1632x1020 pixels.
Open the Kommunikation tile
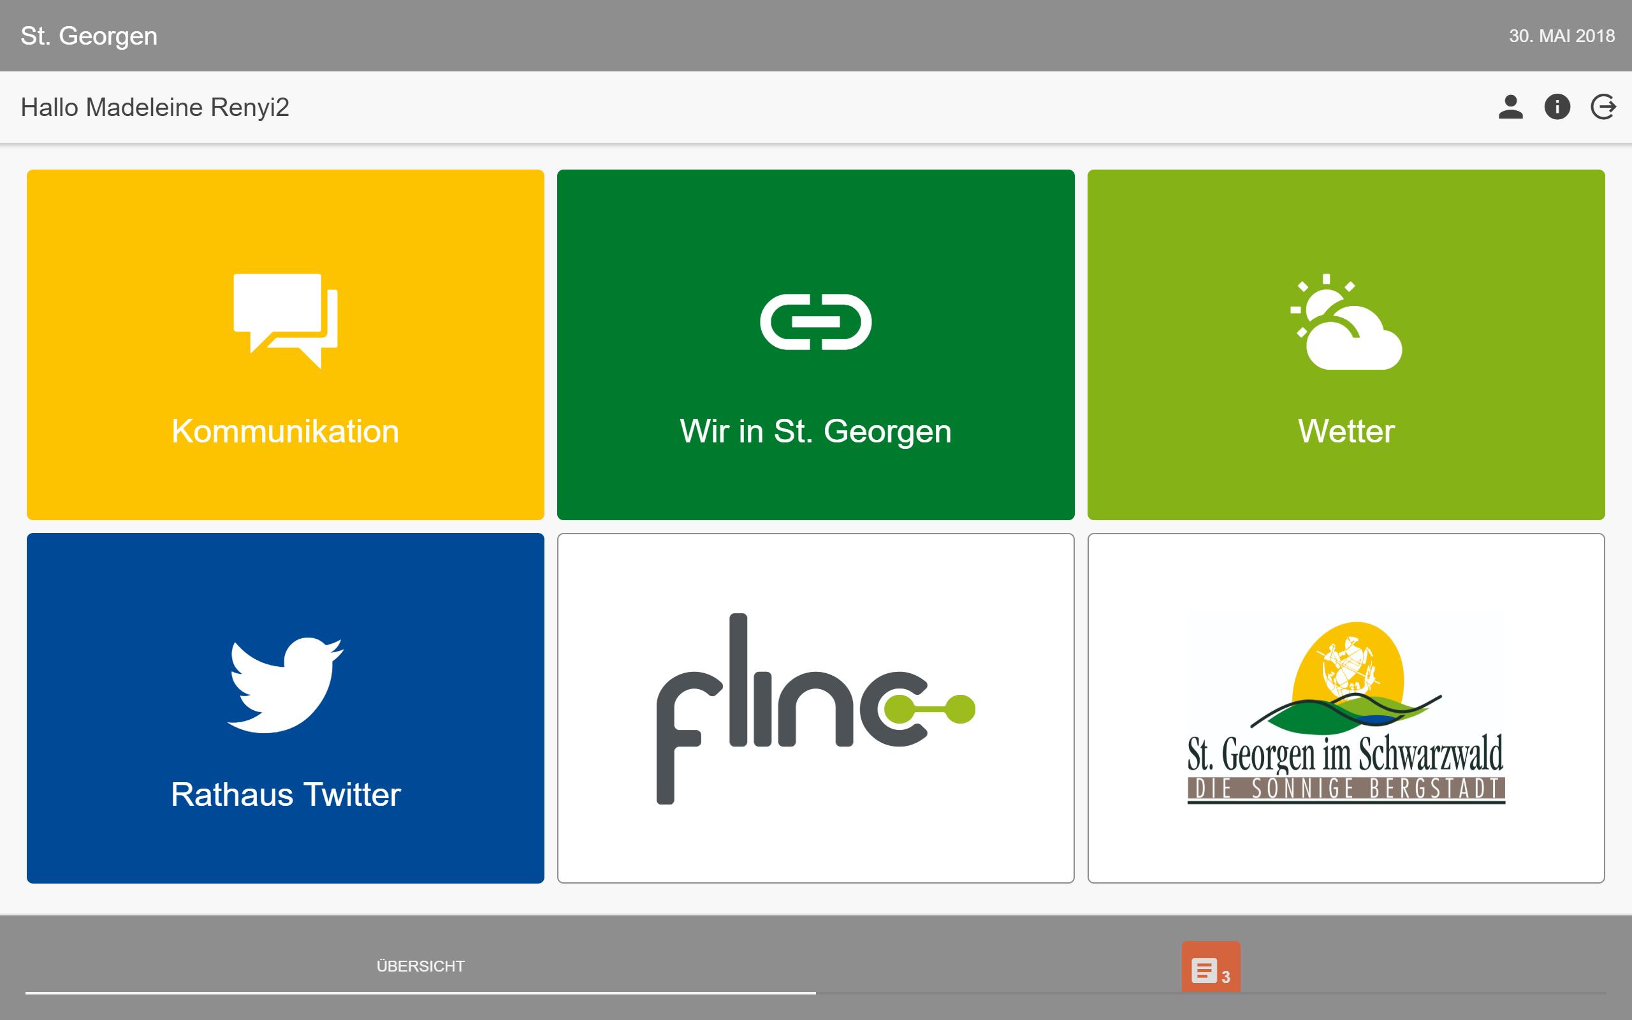285,345
